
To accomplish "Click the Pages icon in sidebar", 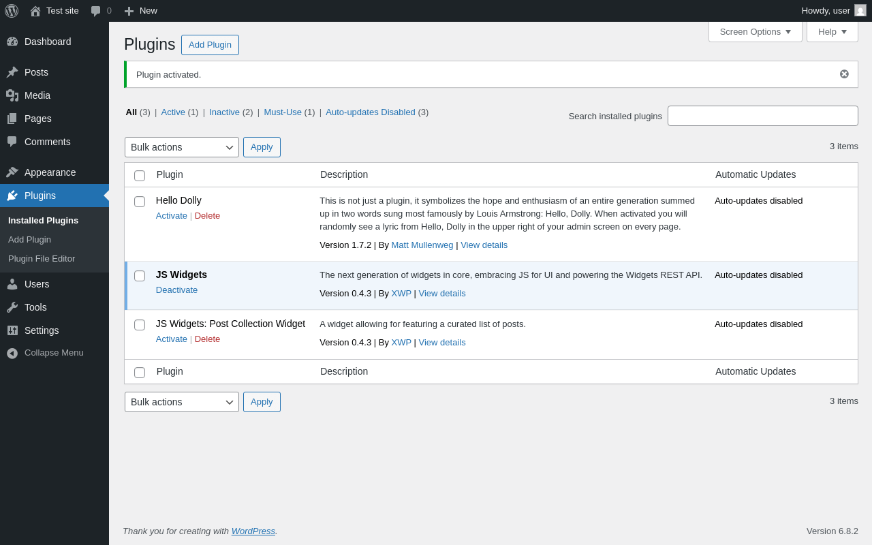I will pyautogui.click(x=12, y=119).
